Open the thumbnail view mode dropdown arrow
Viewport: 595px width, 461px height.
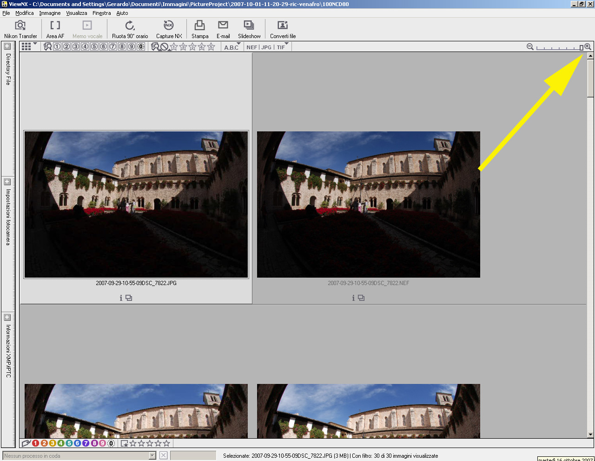tap(35, 44)
